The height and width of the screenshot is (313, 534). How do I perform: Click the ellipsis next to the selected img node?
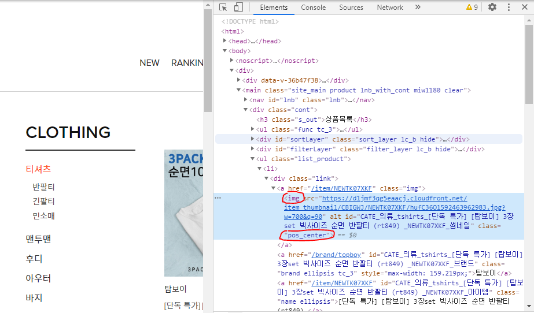point(218,198)
